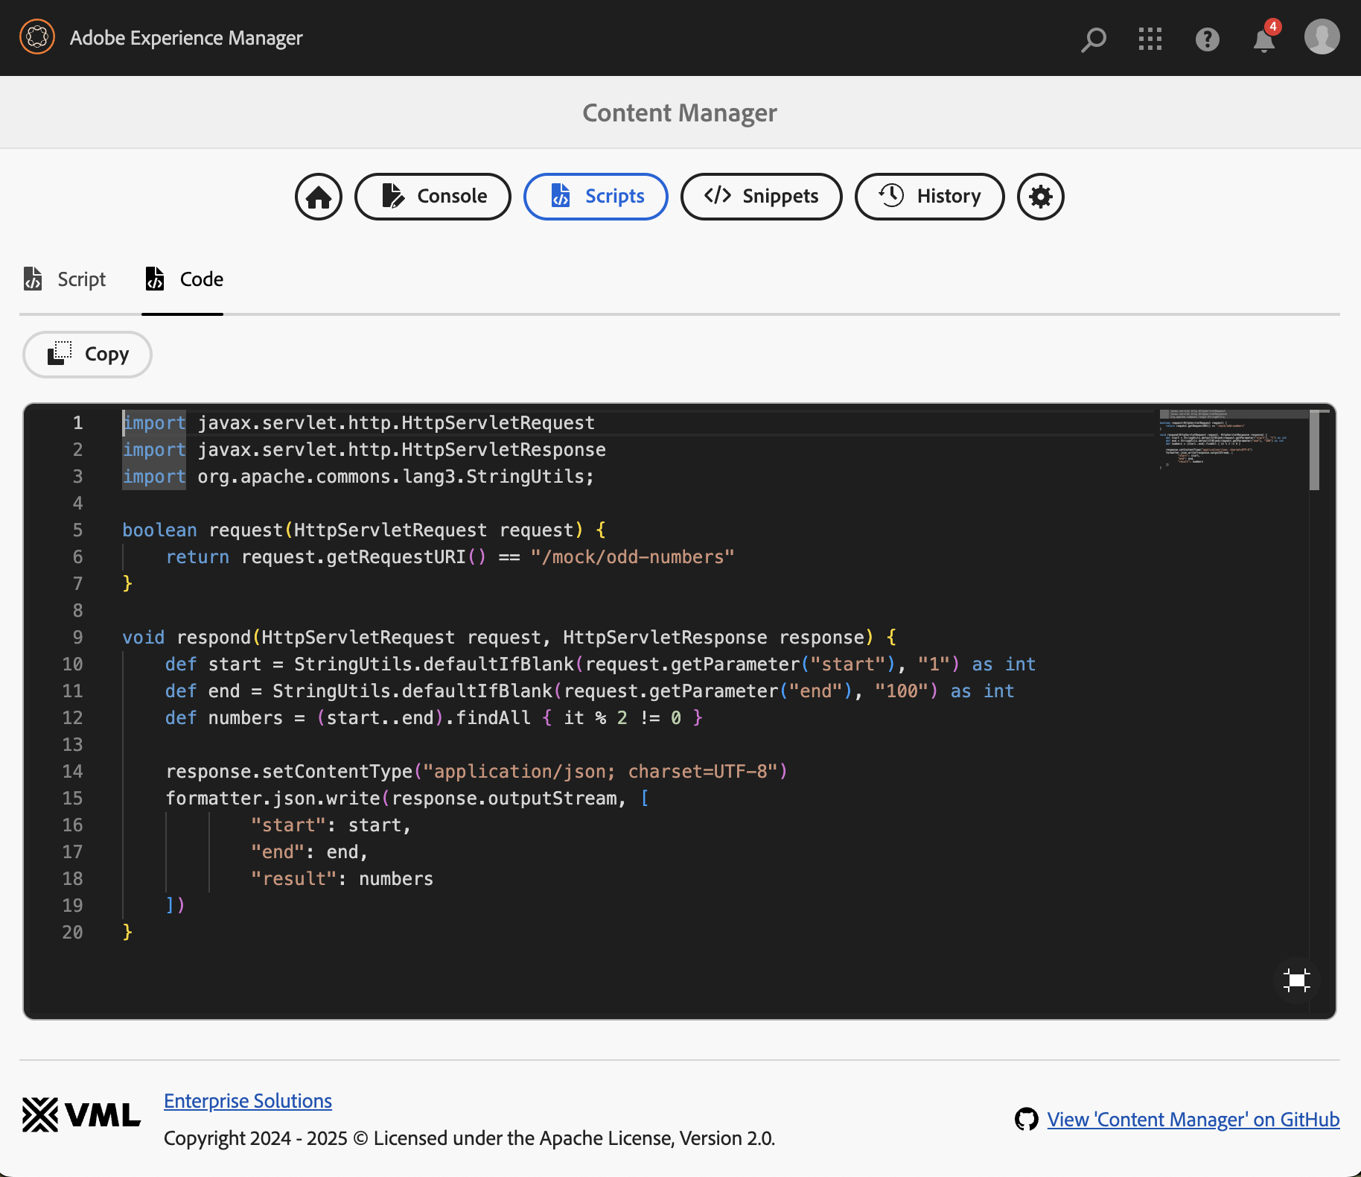
Task: Click 'findAll' on line 12
Action: coord(493,718)
